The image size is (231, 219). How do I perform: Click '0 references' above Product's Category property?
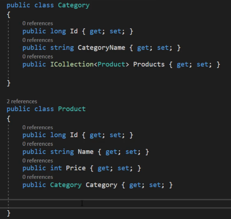38,177
